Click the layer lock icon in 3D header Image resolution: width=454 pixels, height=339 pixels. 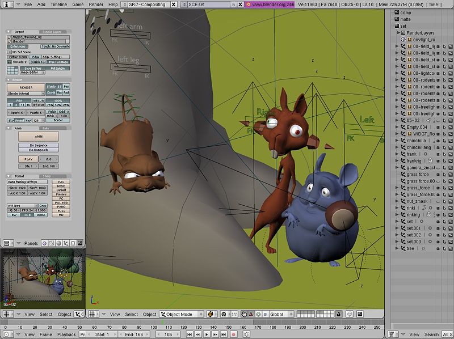pyautogui.click(x=339, y=314)
